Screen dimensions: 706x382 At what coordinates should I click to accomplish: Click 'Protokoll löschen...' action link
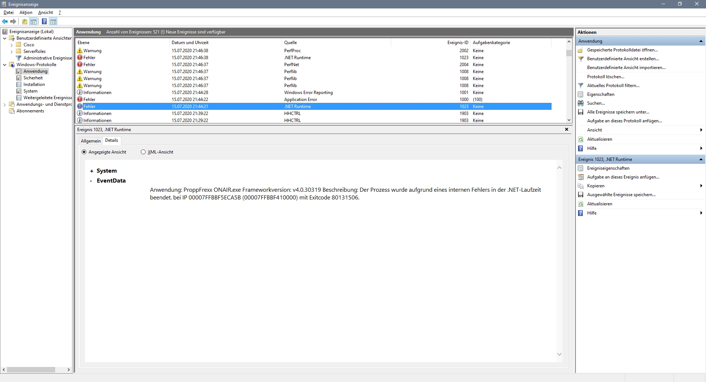pyautogui.click(x=605, y=77)
